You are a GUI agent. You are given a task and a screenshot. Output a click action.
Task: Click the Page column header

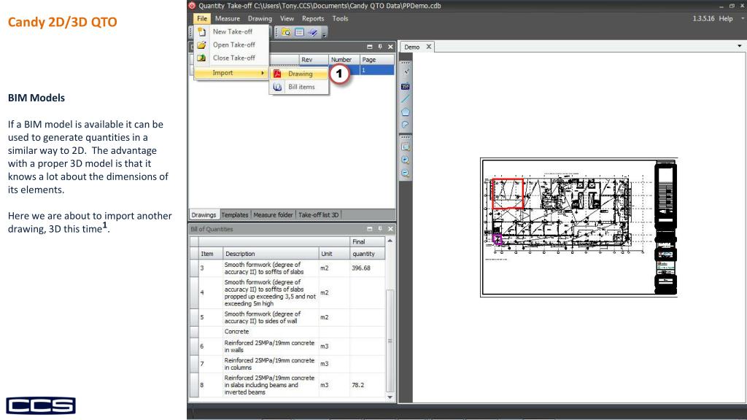click(377, 60)
